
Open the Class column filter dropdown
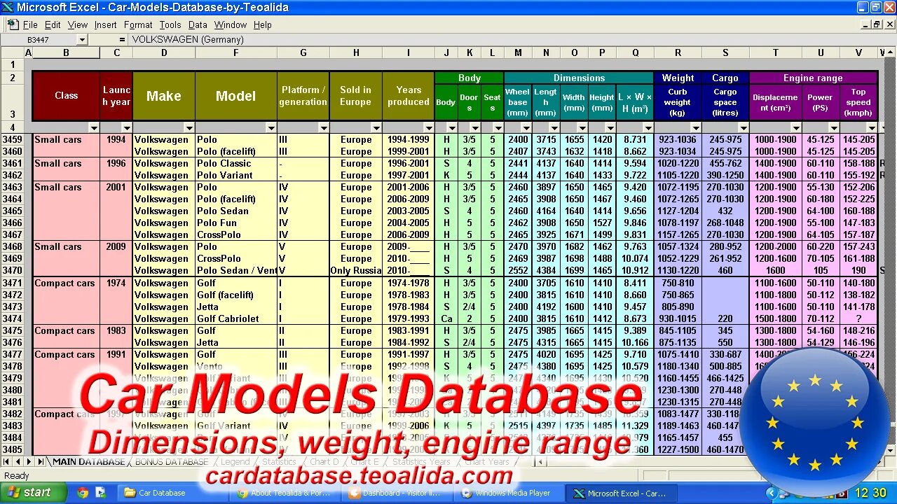(x=94, y=127)
